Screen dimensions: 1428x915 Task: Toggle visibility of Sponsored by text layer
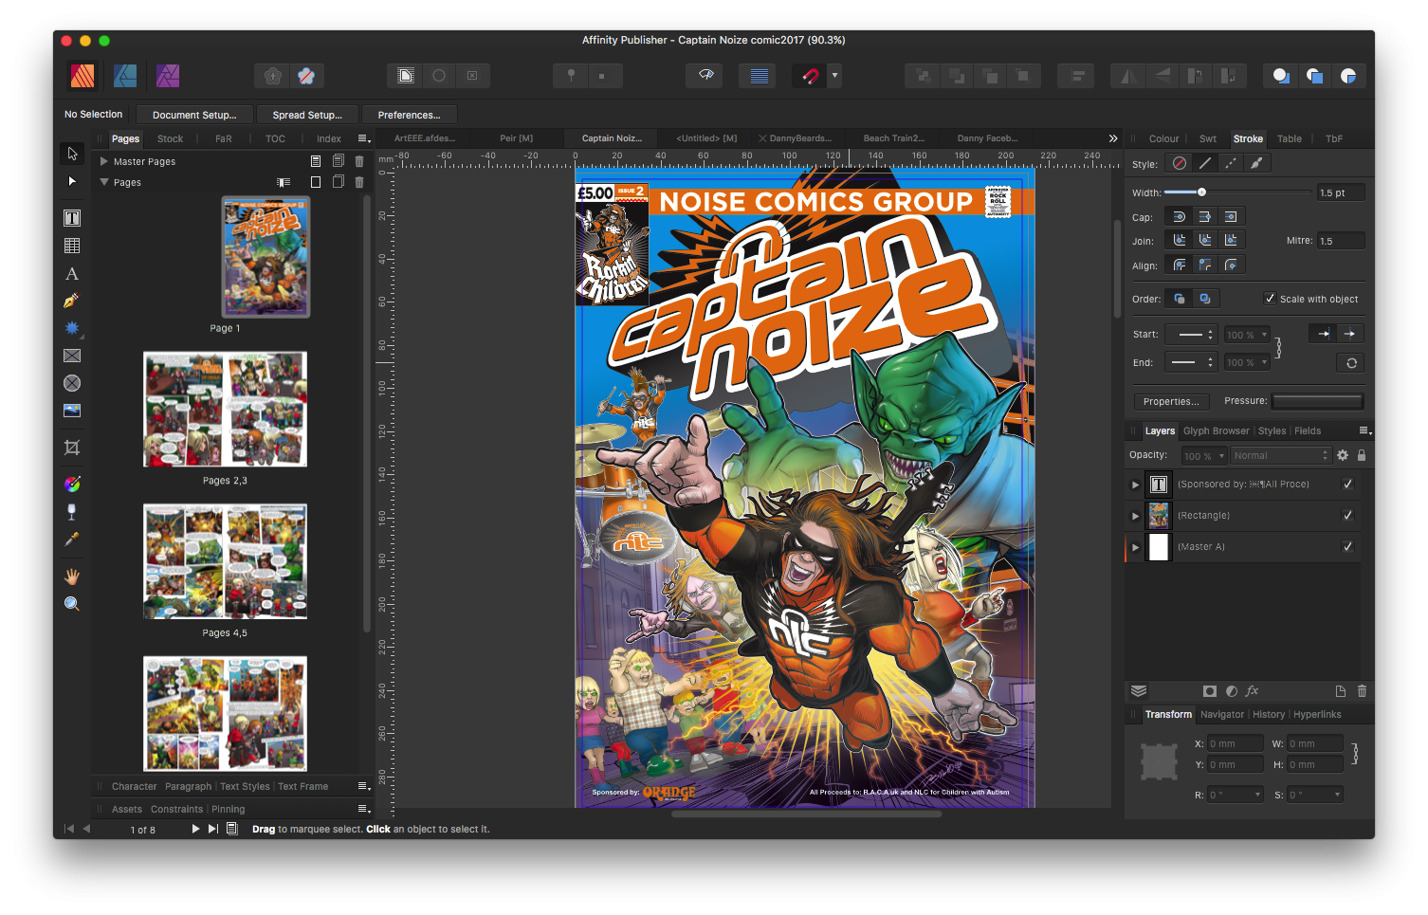1347,484
